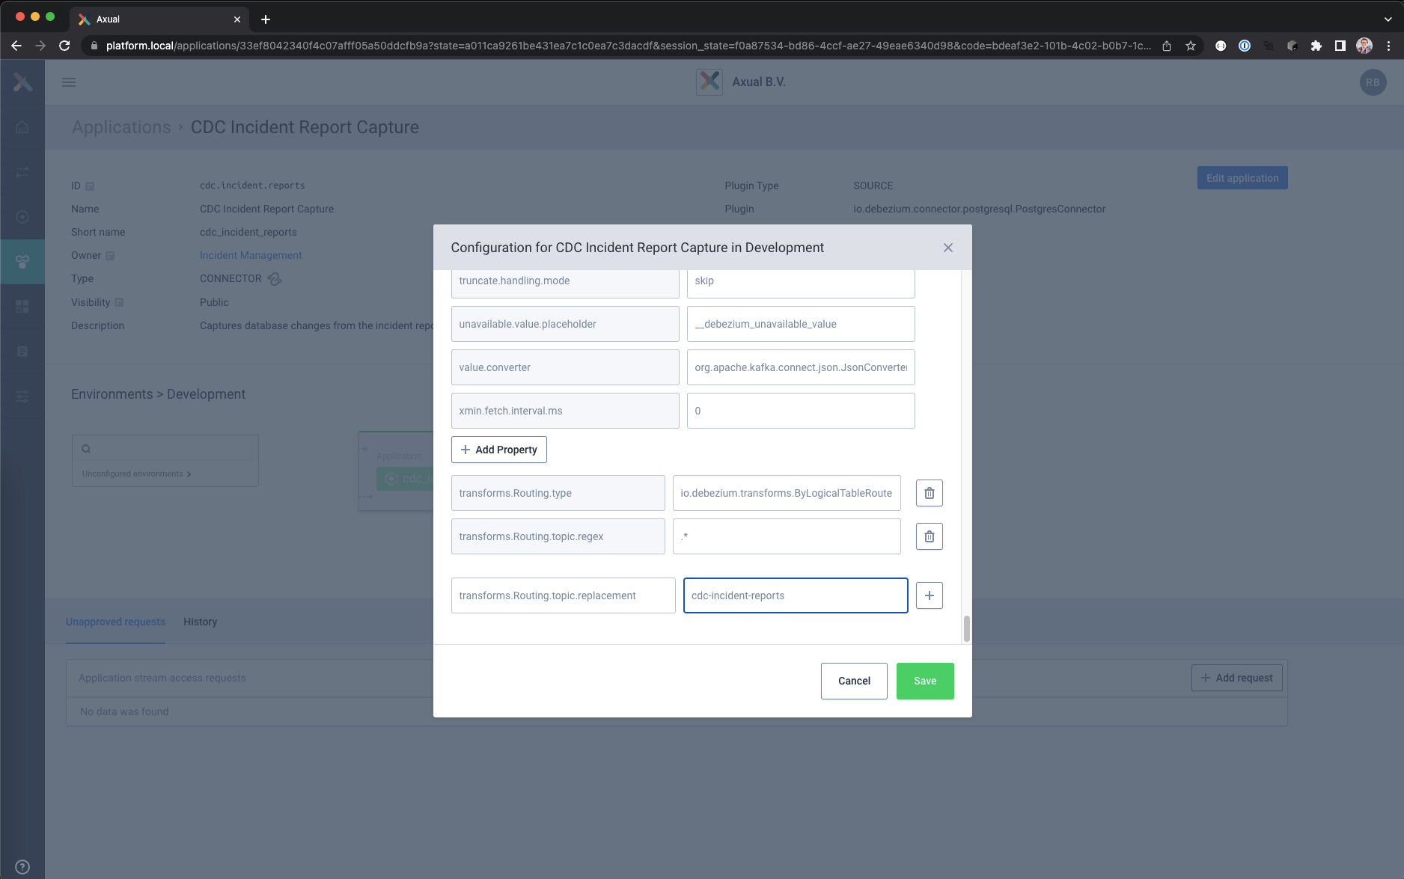Click the share icon in address bar

point(1166,46)
